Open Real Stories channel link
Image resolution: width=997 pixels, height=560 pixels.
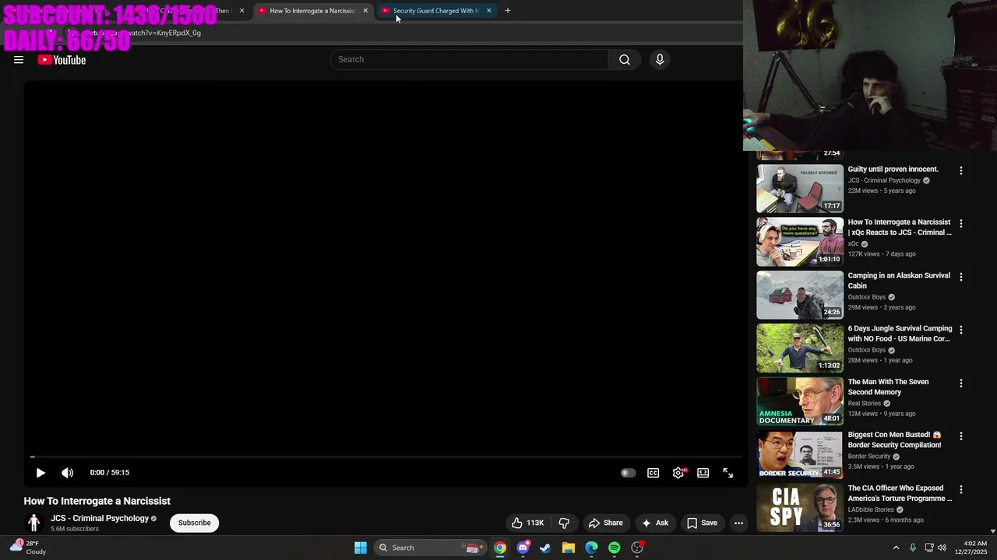[865, 404]
